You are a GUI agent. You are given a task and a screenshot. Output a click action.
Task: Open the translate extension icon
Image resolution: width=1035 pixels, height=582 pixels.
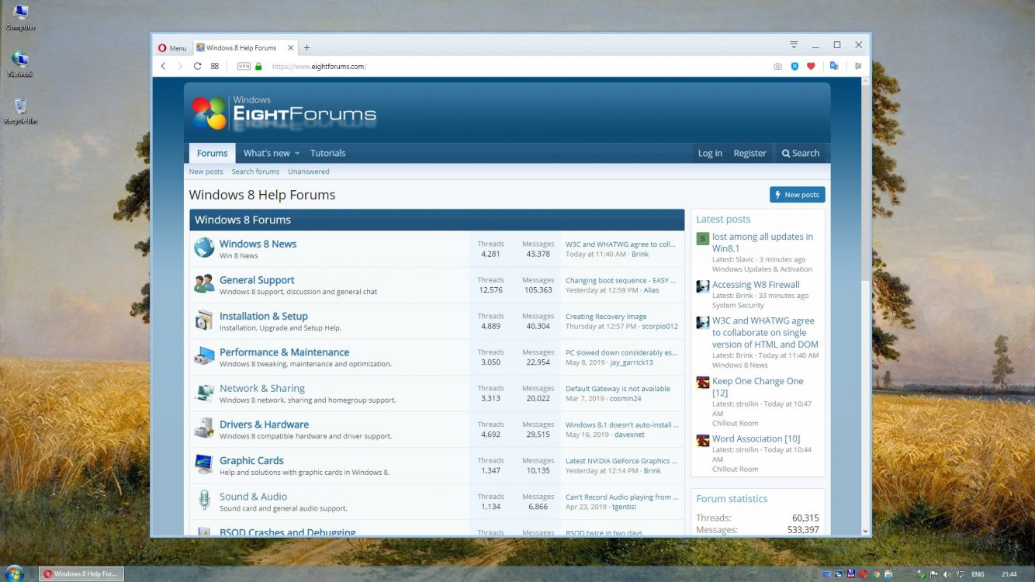tap(834, 67)
